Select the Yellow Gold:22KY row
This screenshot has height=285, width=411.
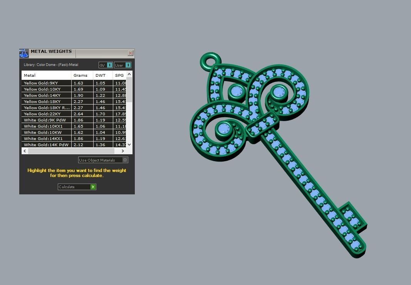coord(74,114)
